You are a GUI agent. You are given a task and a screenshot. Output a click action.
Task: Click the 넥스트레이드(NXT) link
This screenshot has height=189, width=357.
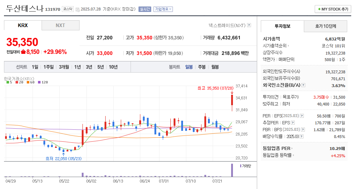227,25
